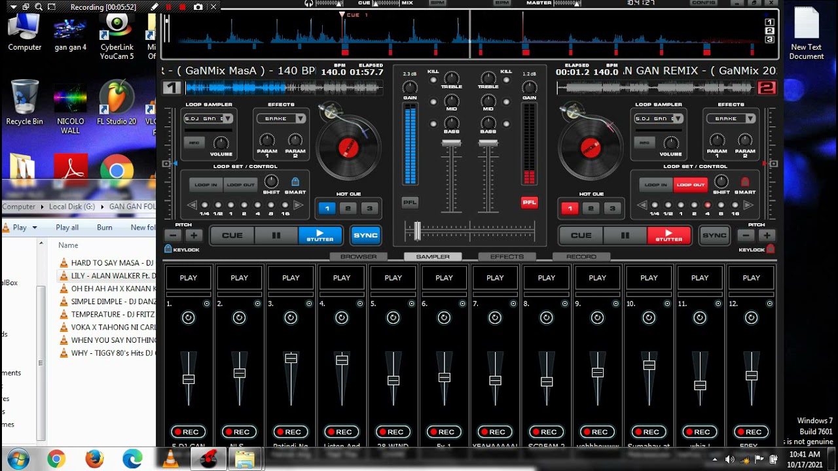Decrease pitch with deck 2 minus button
Image resolution: width=838 pixels, height=471 pixels.
click(746, 235)
